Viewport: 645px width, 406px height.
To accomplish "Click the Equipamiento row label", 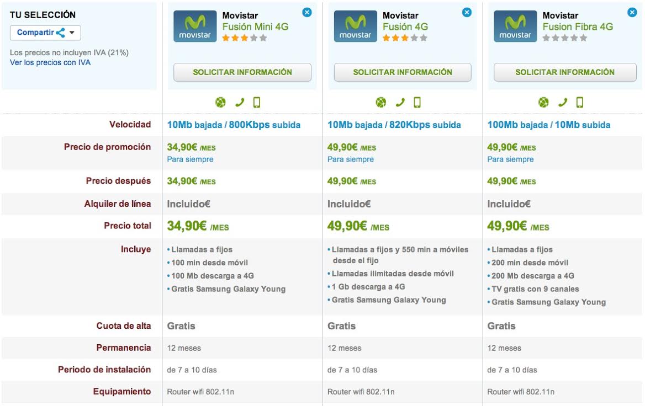I will (121, 392).
